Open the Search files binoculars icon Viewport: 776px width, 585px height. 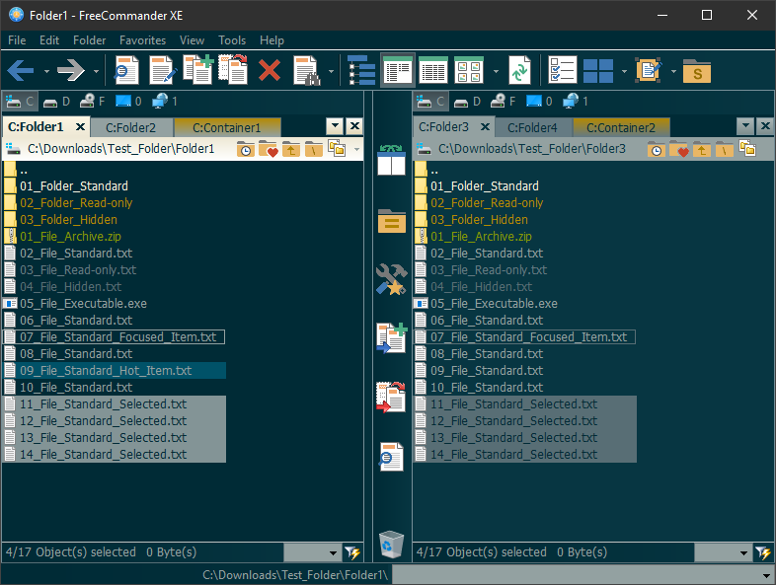(x=307, y=71)
